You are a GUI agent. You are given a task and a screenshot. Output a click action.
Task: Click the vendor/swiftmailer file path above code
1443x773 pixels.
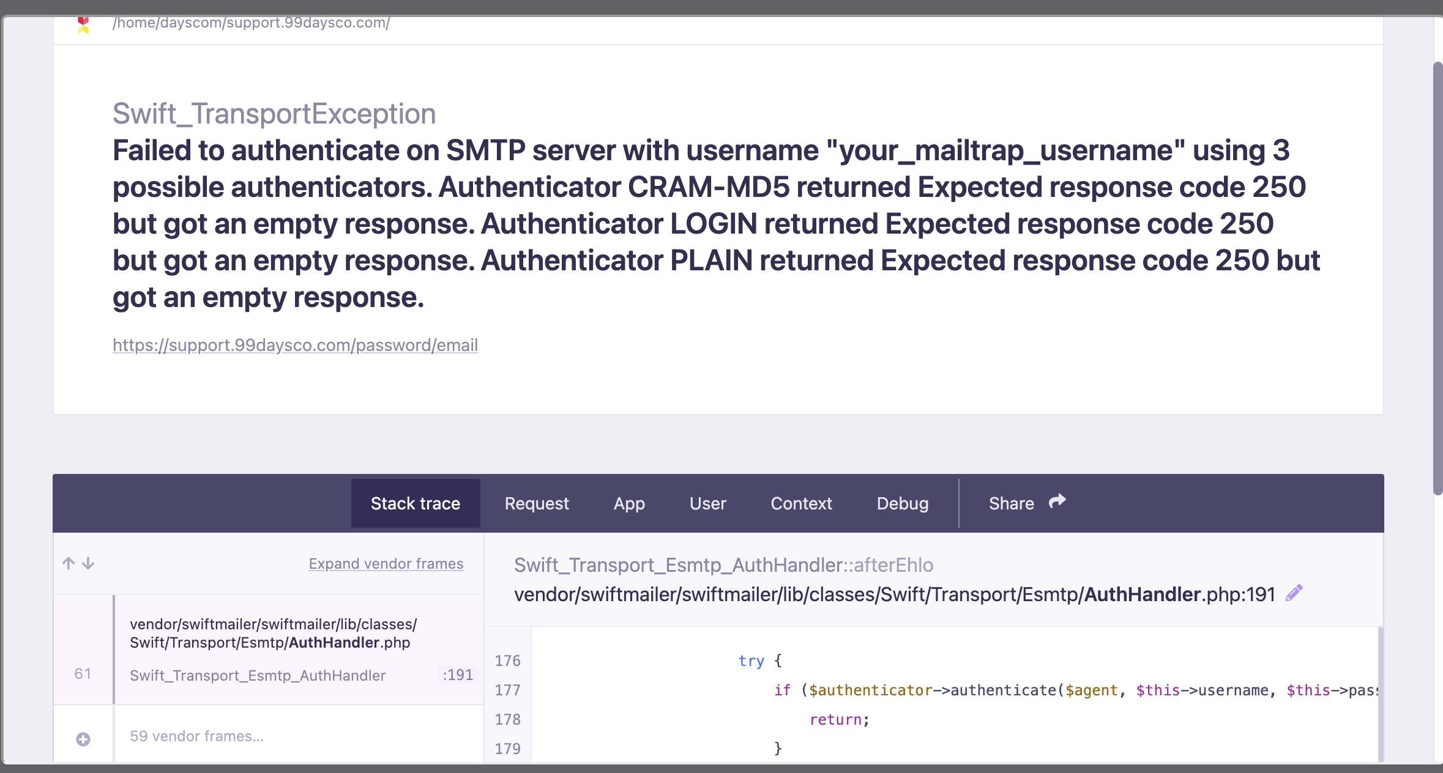tap(895, 594)
